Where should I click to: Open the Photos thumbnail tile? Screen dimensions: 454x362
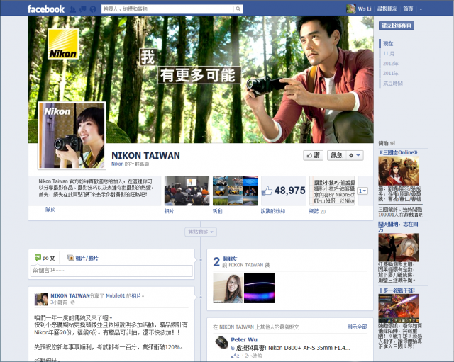(187, 191)
